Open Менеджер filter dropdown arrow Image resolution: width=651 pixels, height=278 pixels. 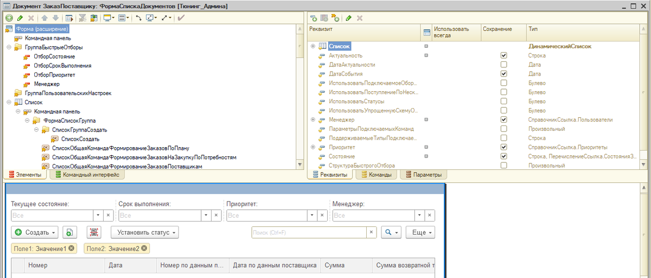point(420,216)
